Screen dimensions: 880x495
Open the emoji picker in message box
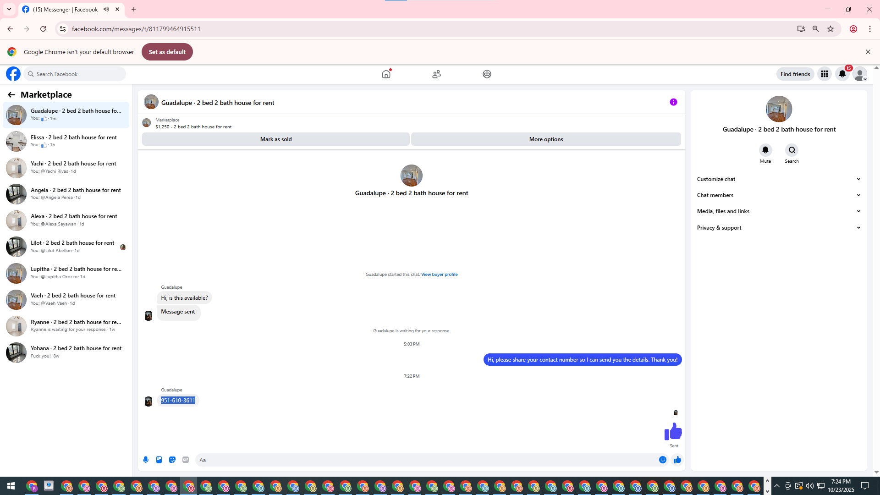pos(663,460)
